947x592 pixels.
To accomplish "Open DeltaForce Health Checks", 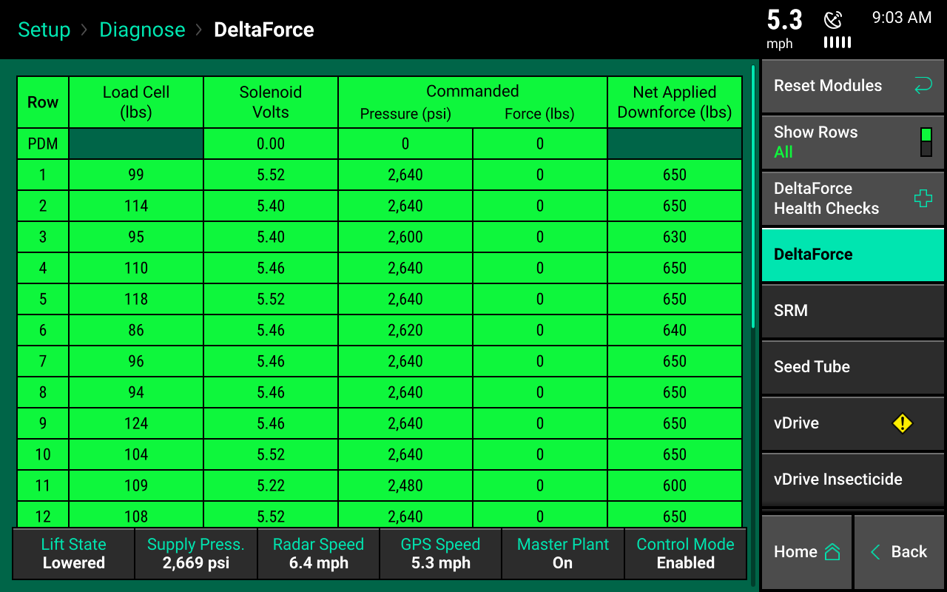I will 853,198.
